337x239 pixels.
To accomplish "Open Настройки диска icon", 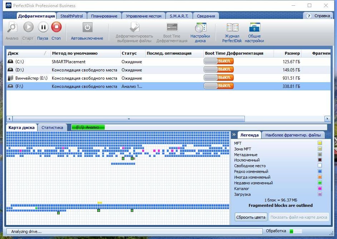I will click(x=200, y=28).
